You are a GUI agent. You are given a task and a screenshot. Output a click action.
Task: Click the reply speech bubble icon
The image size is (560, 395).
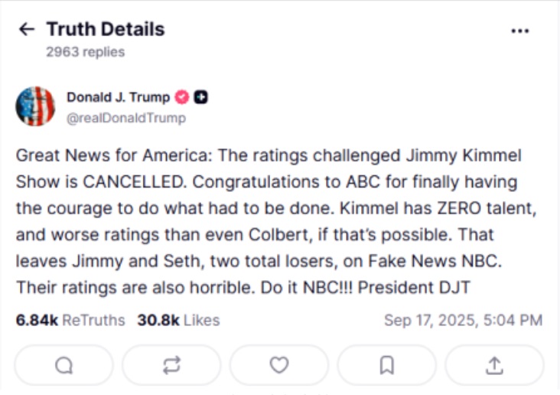click(64, 365)
